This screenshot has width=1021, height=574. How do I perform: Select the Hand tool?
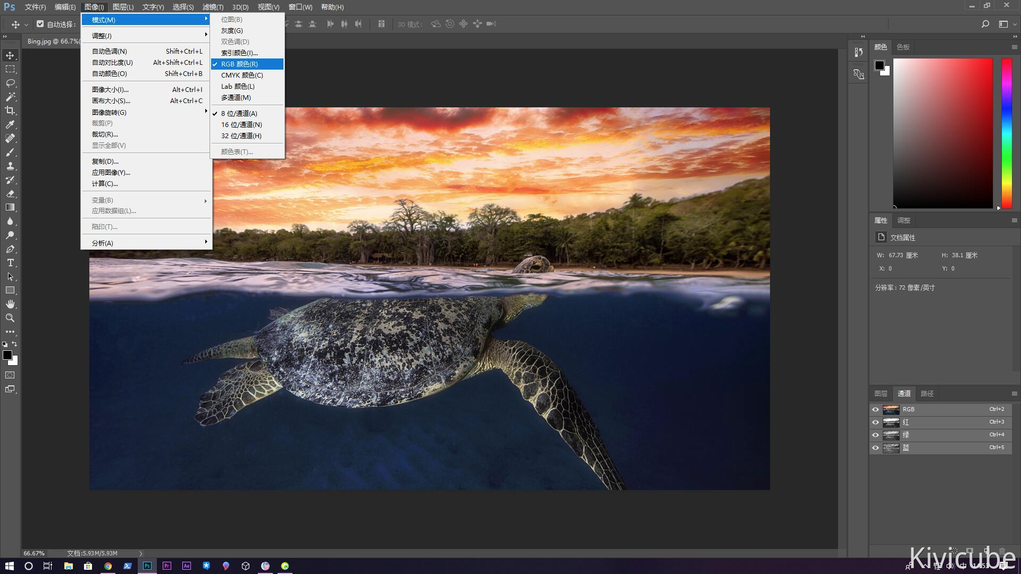pyautogui.click(x=10, y=304)
